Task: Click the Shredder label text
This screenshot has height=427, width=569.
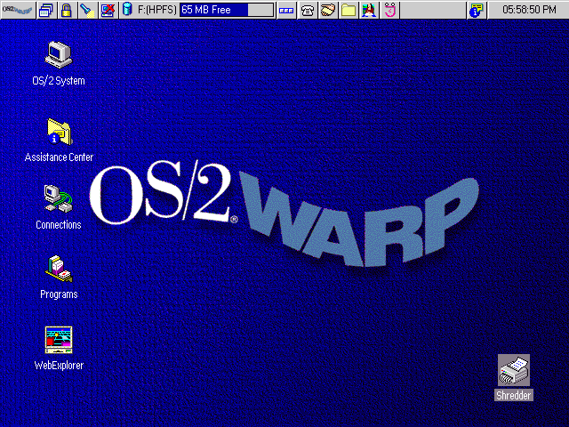Action: pos(514,395)
